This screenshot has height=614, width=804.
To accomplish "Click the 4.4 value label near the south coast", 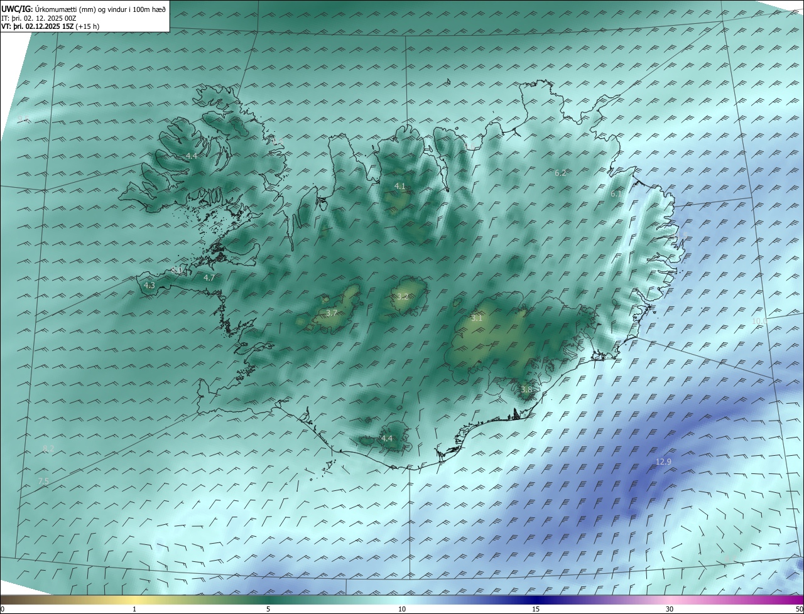I will click(x=387, y=438).
